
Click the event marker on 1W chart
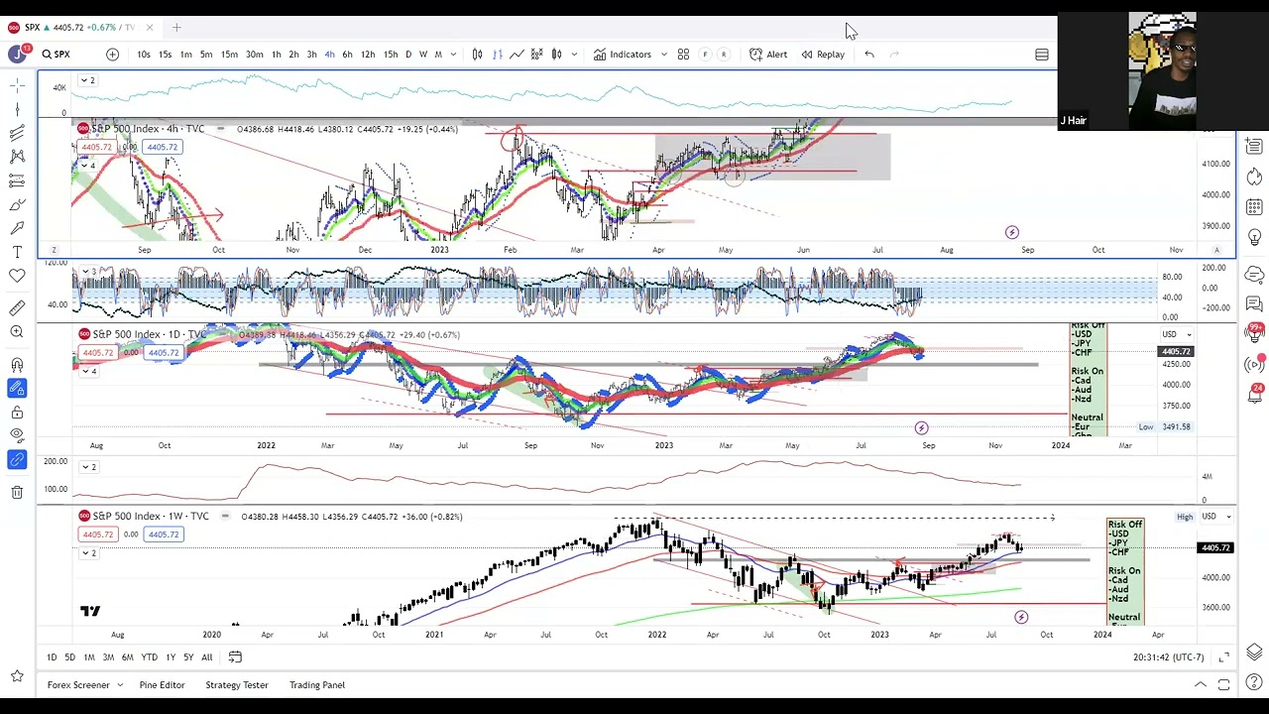pos(1022,618)
